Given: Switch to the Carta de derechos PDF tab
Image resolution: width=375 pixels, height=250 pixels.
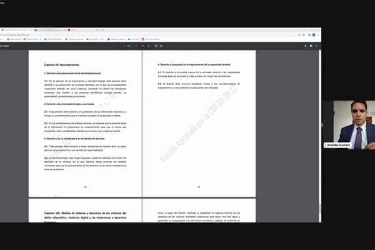Looking at the screenshot, I should (16, 30).
